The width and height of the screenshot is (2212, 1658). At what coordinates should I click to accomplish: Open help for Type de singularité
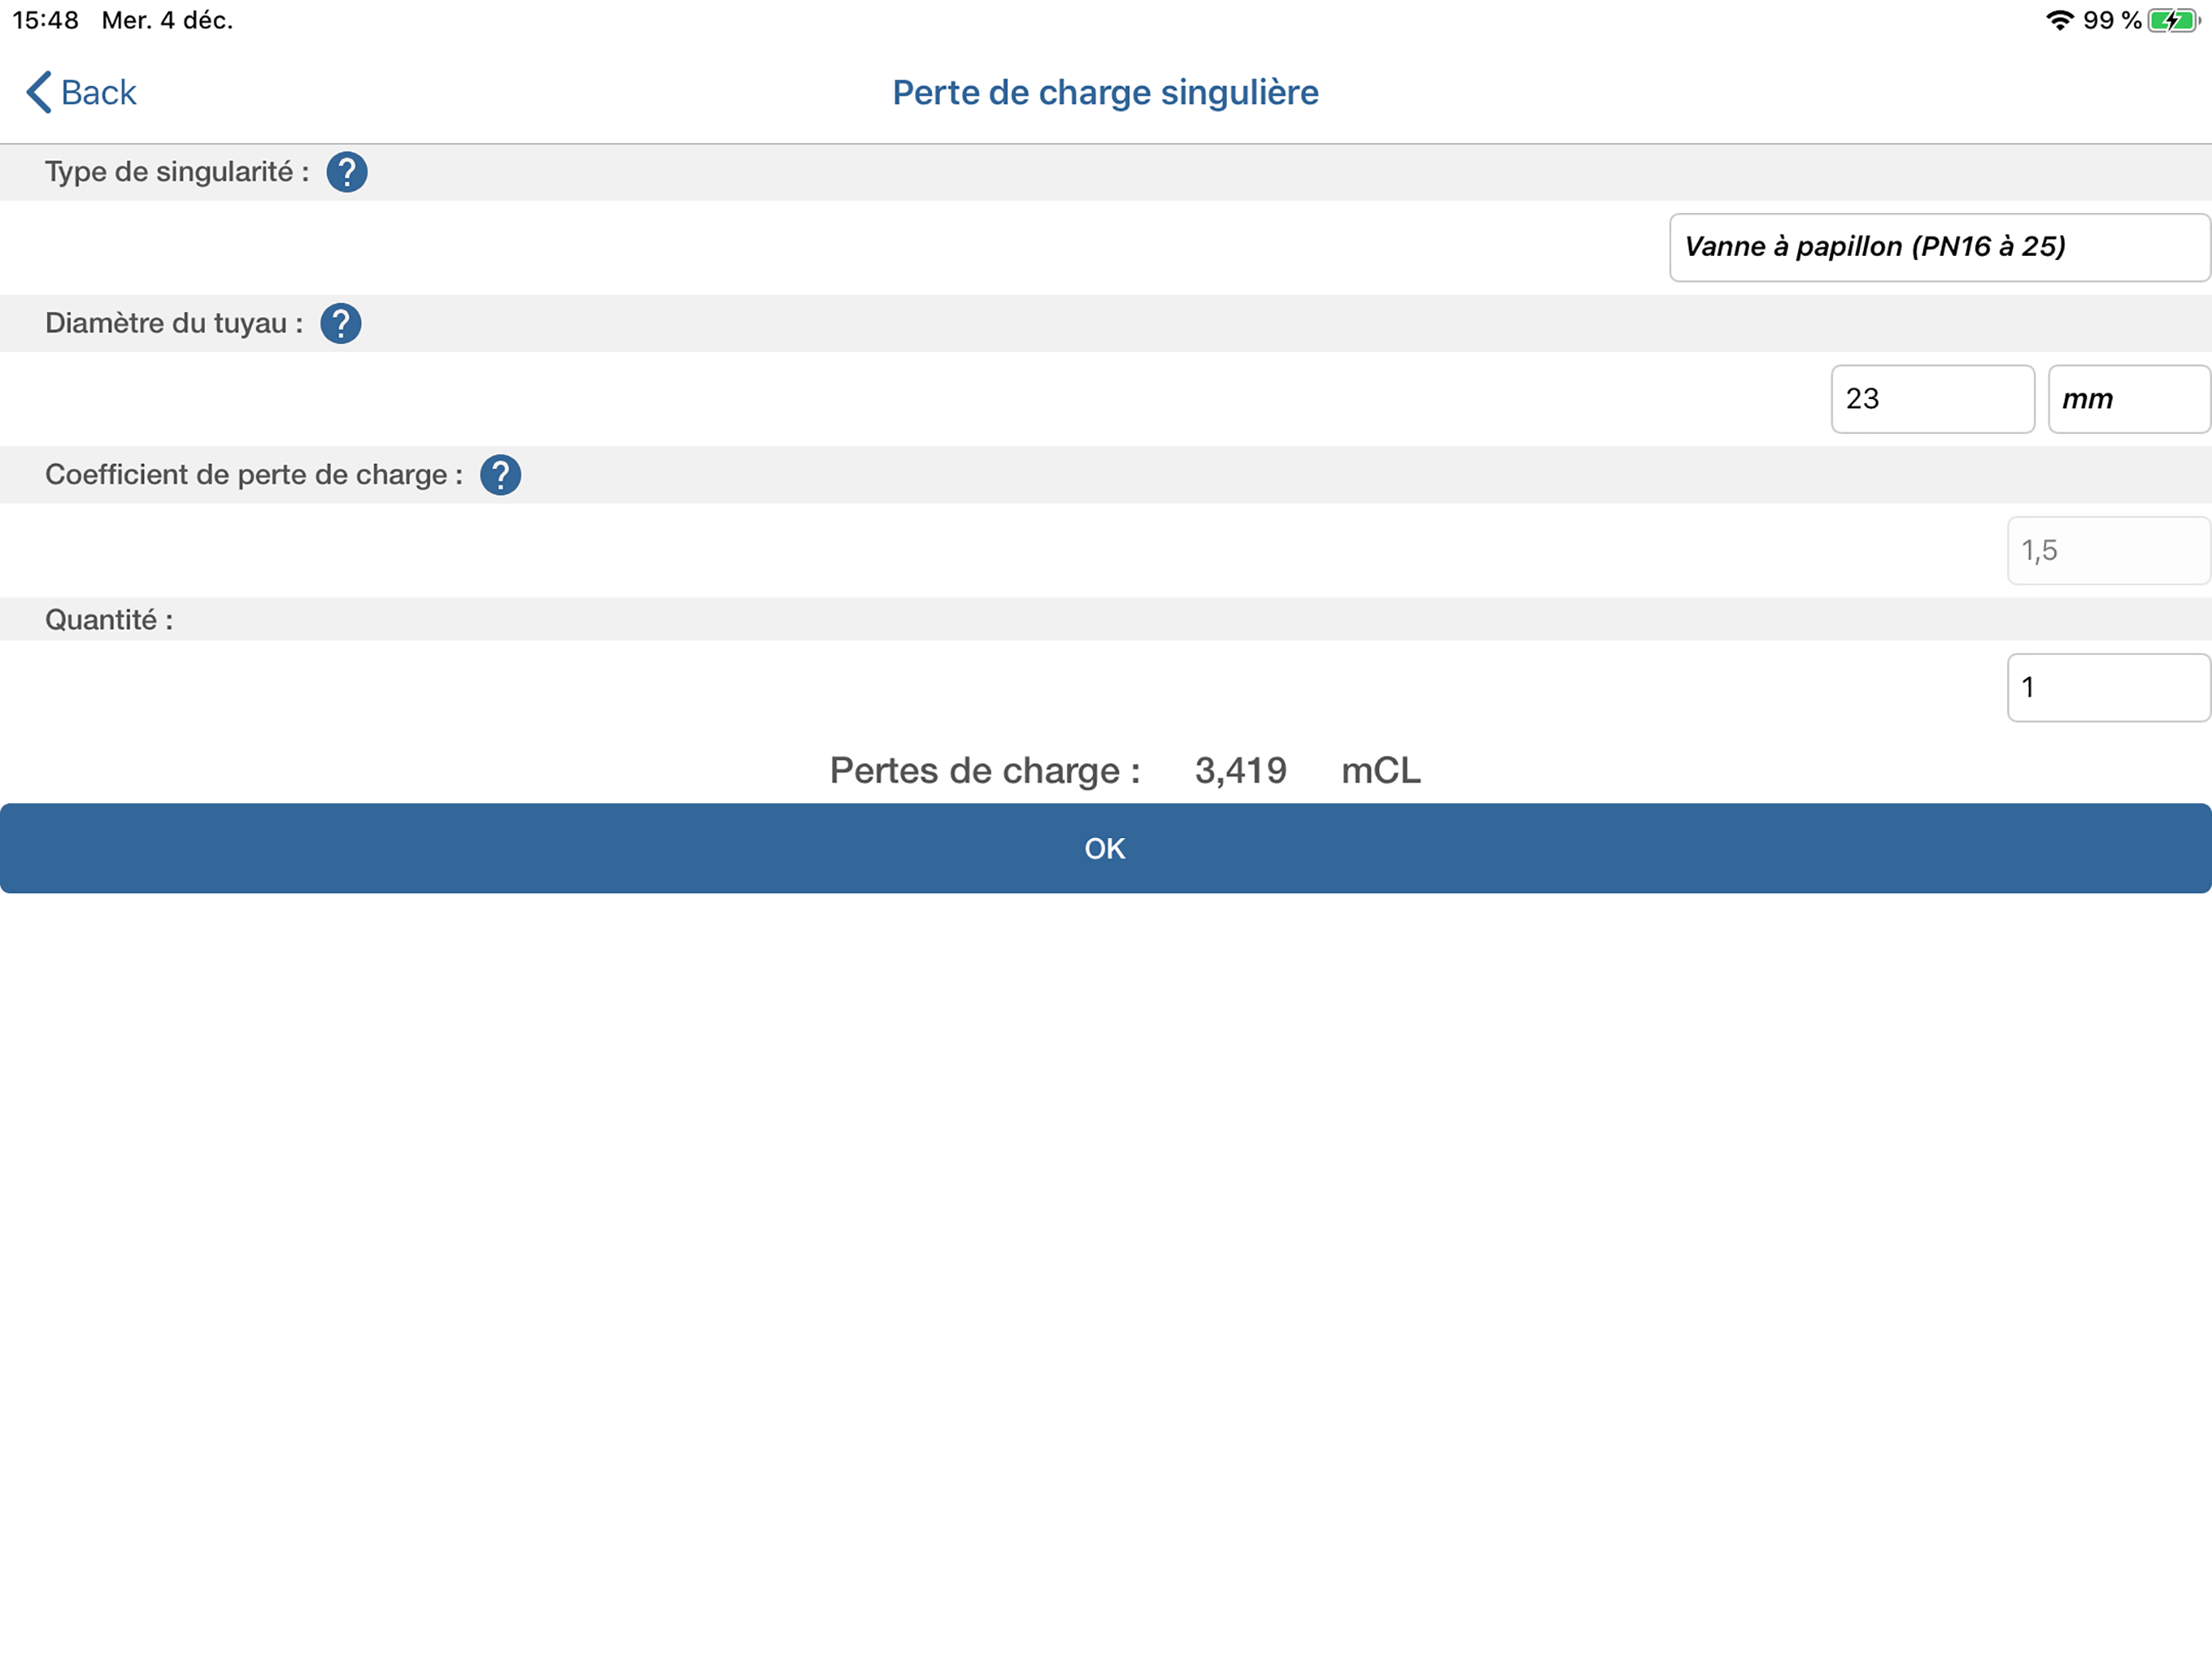click(347, 172)
